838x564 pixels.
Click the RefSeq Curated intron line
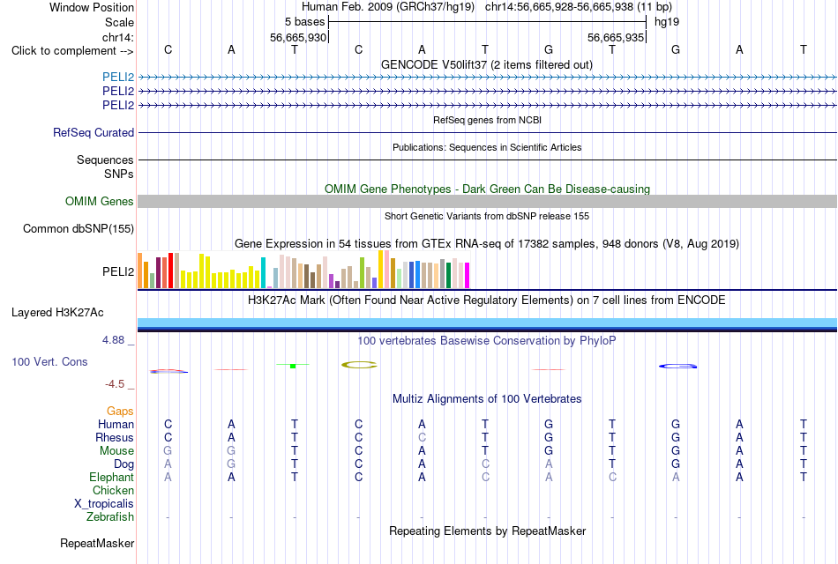(x=487, y=132)
